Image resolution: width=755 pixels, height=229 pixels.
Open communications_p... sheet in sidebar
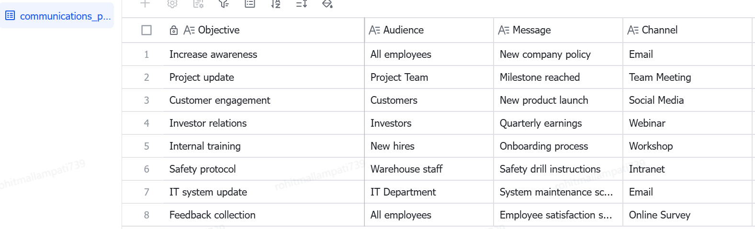point(57,16)
